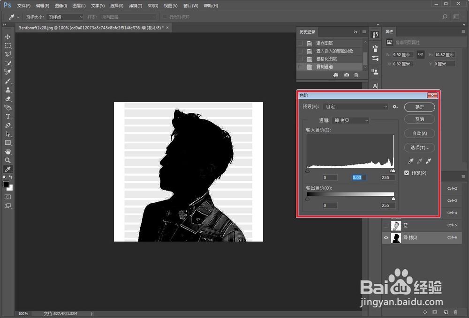The width and height of the screenshot is (469, 318).
Task: Open the 取样大小 sample size dropdown
Action: click(x=65, y=17)
